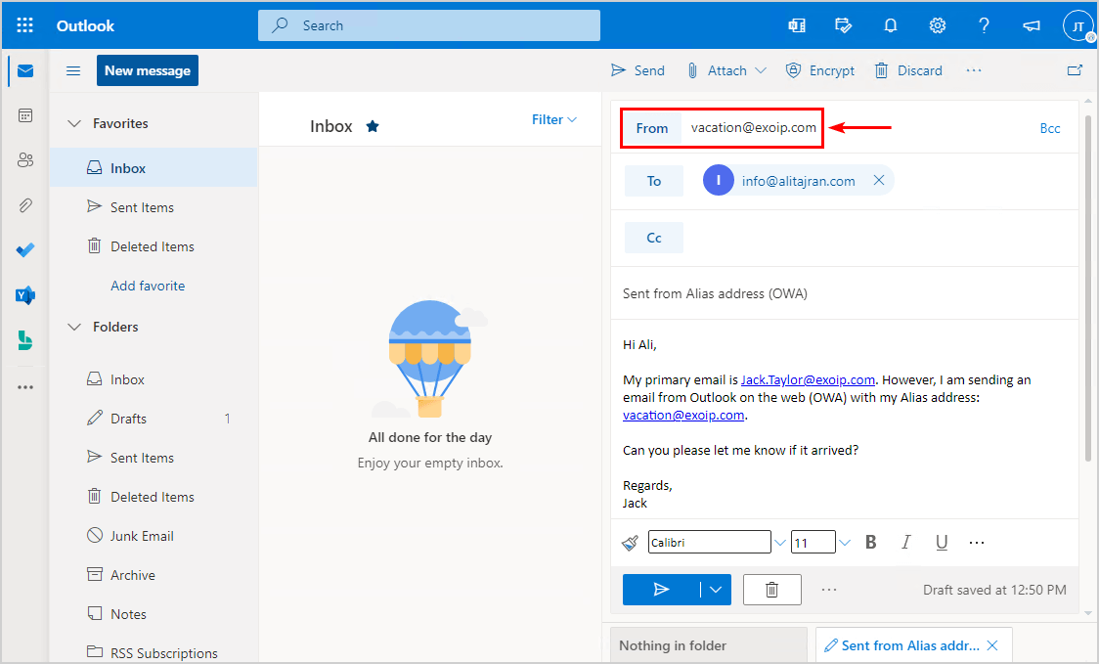
Task: Open feedback megaphone icon
Action: pyautogui.click(x=1031, y=26)
